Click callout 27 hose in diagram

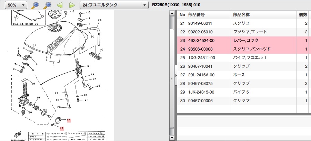(94, 78)
